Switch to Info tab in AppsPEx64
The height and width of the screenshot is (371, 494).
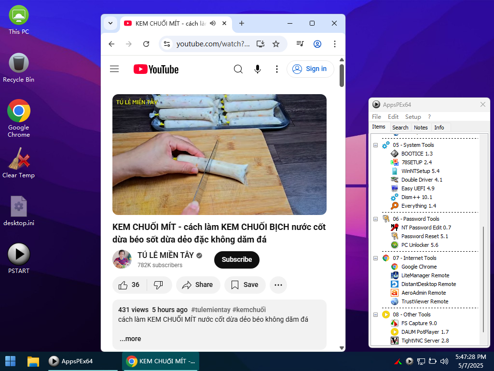(x=439, y=128)
